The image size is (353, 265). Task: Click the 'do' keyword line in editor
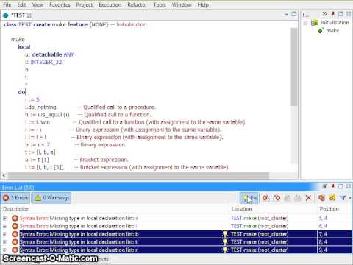point(22,92)
